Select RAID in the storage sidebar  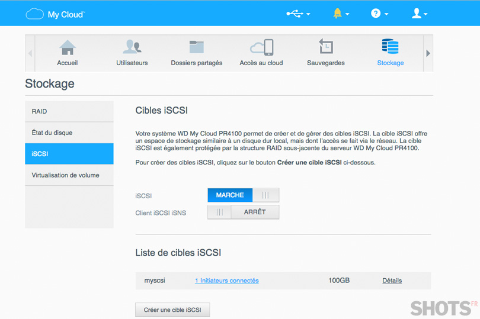coord(69,111)
